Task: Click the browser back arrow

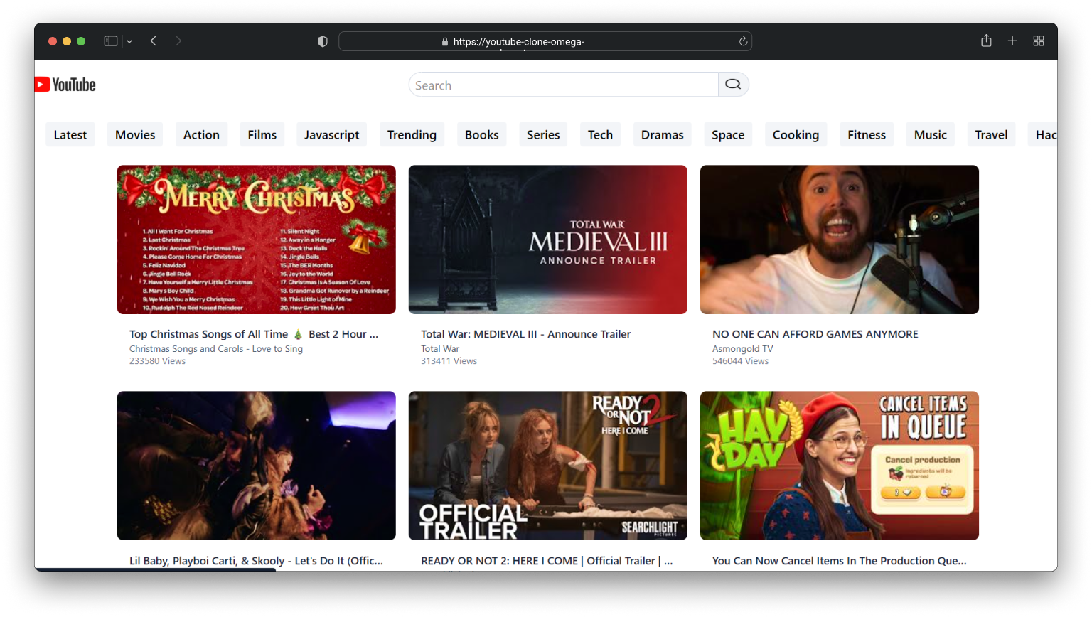Action: (x=154, y=41)
